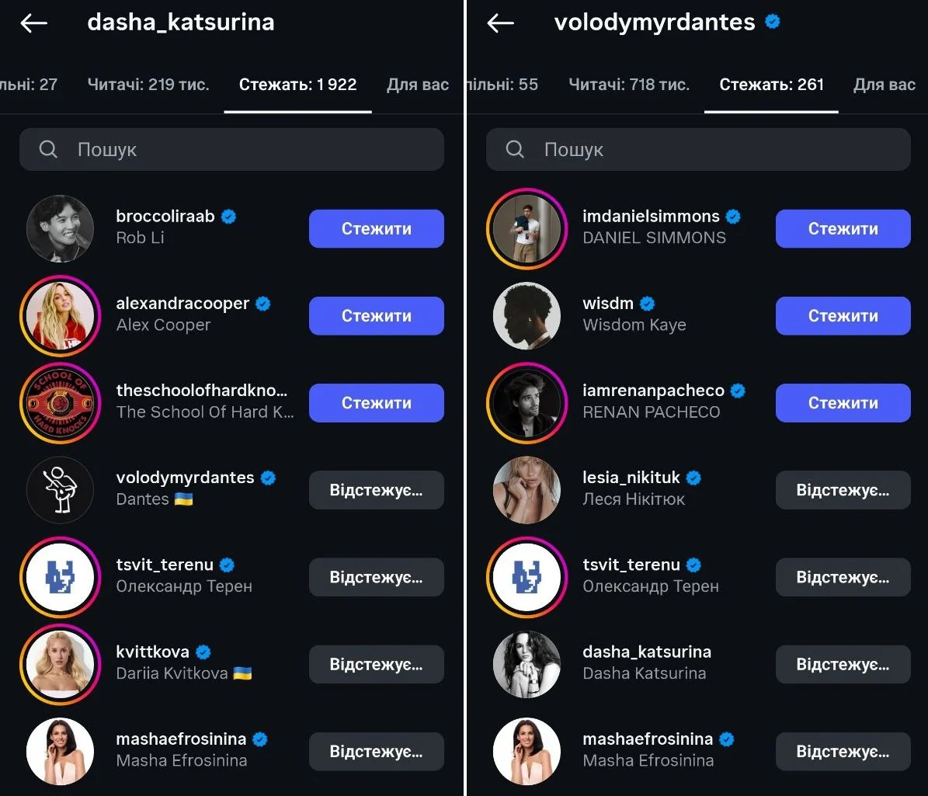The width and height of the screenshot is (928, 796).
Task: Unfollow lesia_nikituk via Відстежує button
Action: (843, 490)
